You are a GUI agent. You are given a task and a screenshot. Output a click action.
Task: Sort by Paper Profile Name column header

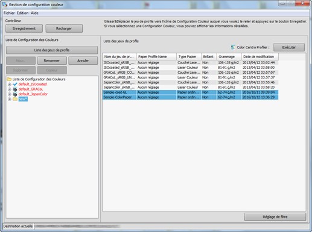[156, 57]
